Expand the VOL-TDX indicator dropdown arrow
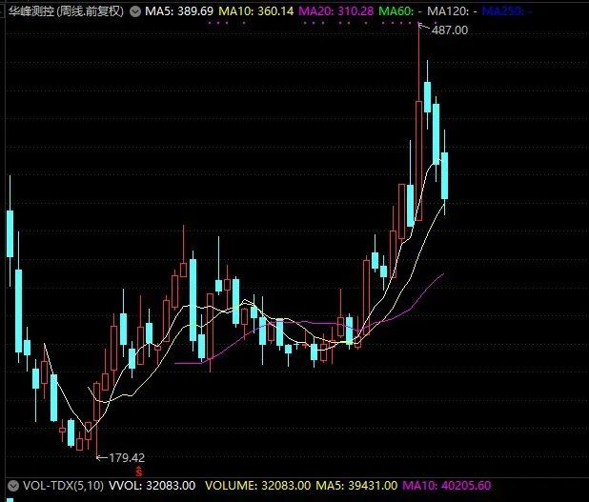589x502 pixels. click(12, 486)
